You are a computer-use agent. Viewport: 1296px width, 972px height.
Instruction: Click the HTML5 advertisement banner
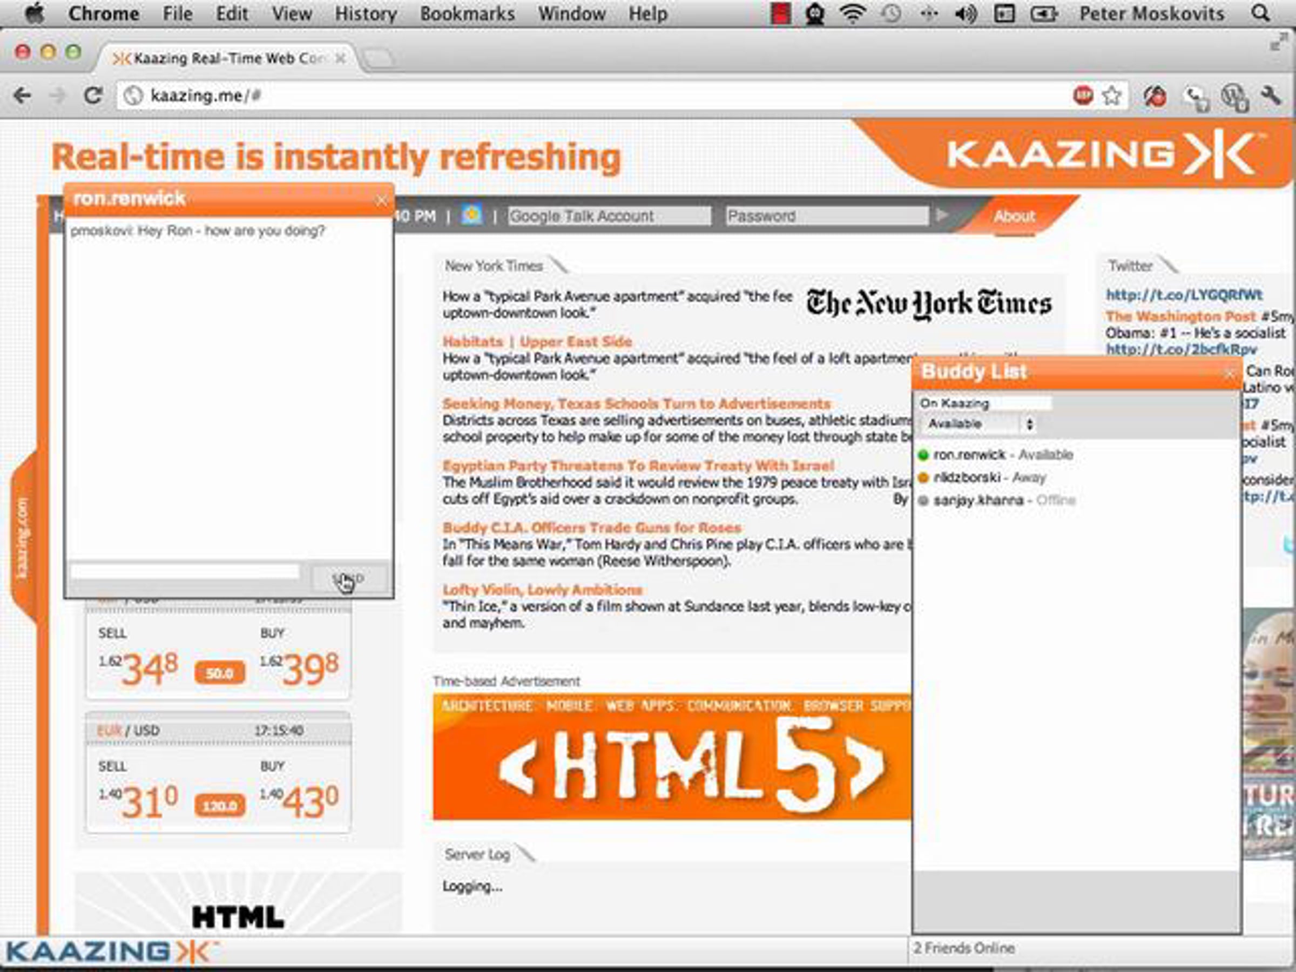pos(672,757)
